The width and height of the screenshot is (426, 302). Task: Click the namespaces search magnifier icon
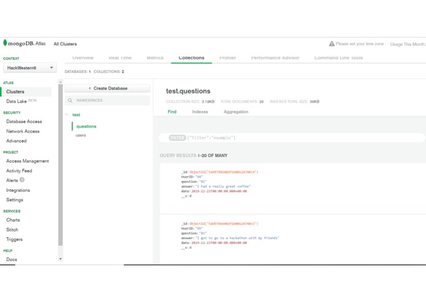(x=70, y=100)
